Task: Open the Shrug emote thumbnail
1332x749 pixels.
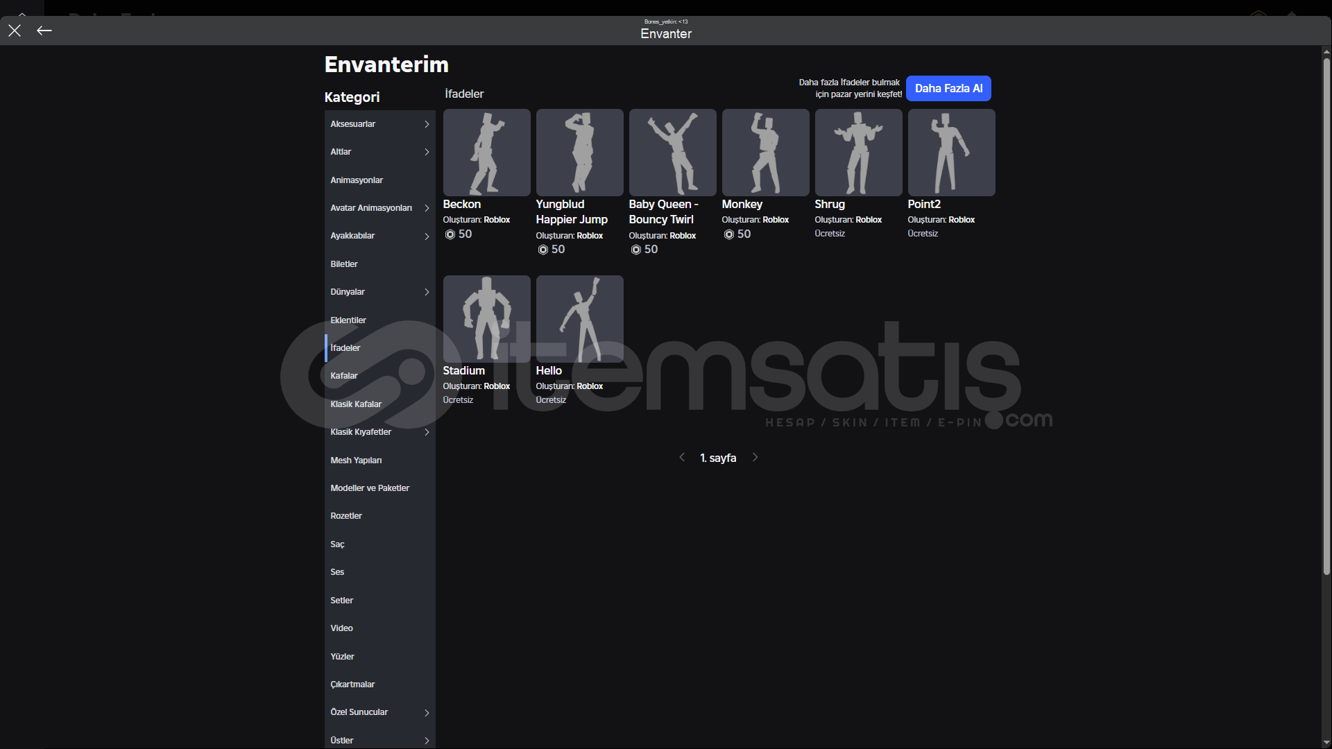Action: point(859,153)
